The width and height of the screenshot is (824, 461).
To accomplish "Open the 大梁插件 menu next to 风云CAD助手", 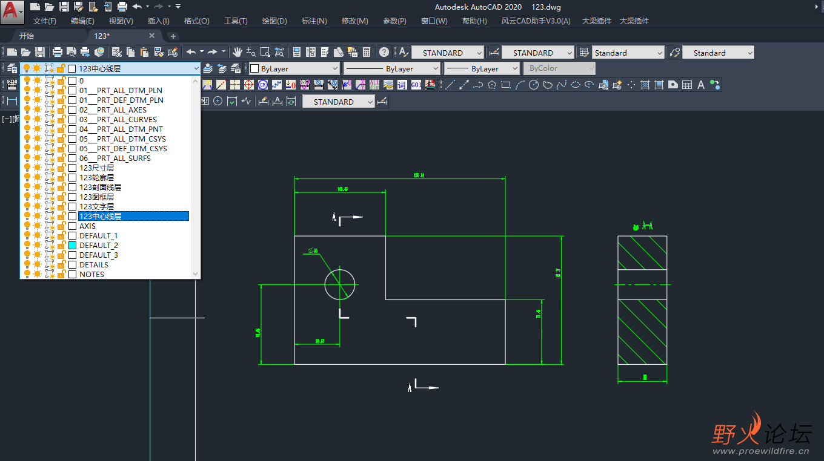I will pyautogui.click(x=597, y=21).
